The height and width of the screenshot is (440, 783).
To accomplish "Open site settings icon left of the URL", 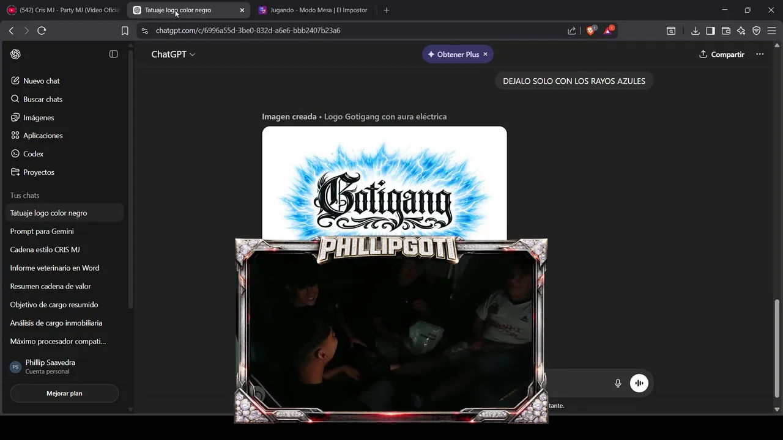I will click(144, 31).
